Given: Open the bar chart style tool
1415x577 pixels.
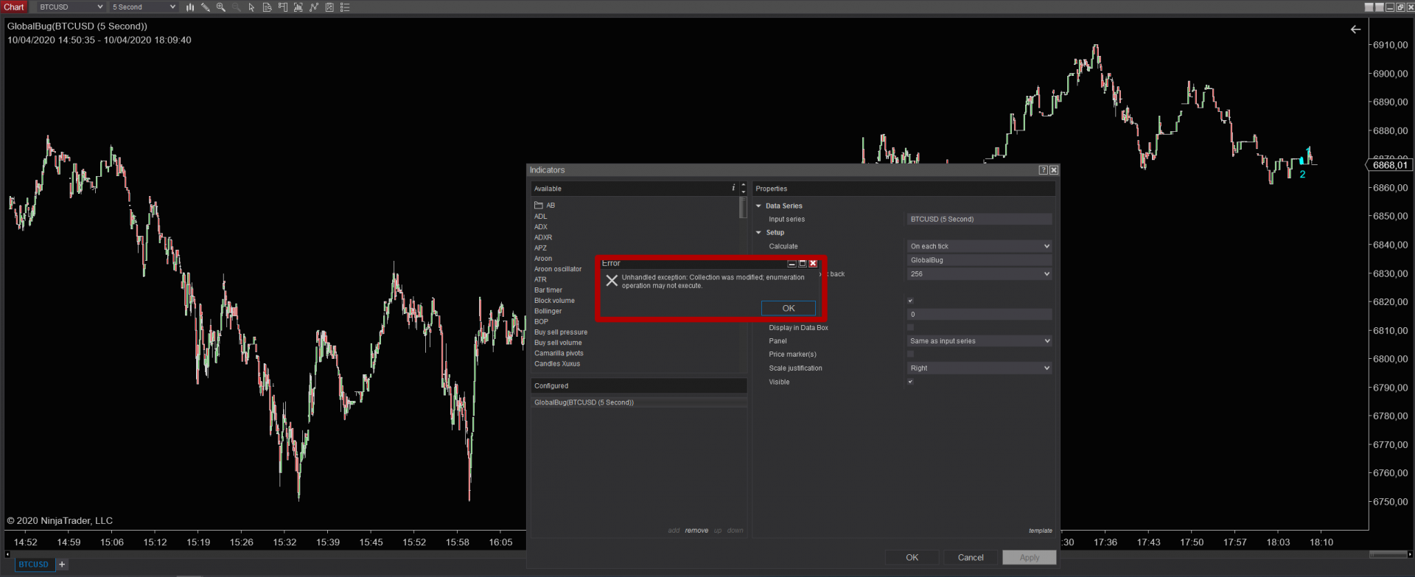Looking at the screenshot, I should 190,7.
